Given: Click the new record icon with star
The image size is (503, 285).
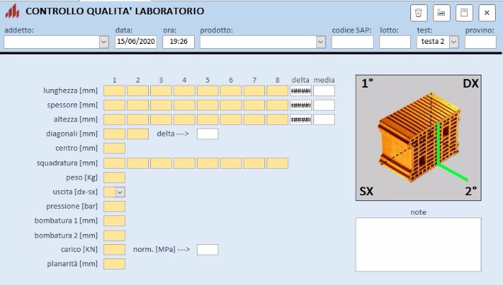Looking at the screenshot, I should point(441,13).
